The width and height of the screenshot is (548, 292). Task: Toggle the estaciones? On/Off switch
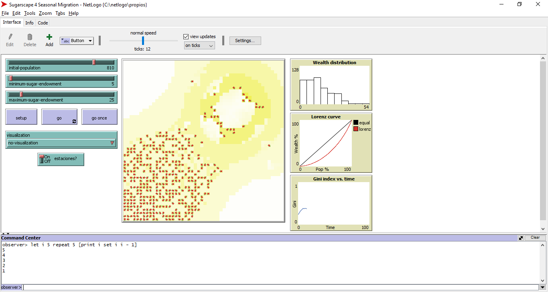pyautogui.click(x=41, y=159)
